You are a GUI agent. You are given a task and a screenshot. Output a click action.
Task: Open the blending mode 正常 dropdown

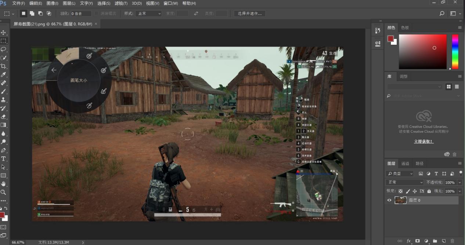tap(404, 182)
